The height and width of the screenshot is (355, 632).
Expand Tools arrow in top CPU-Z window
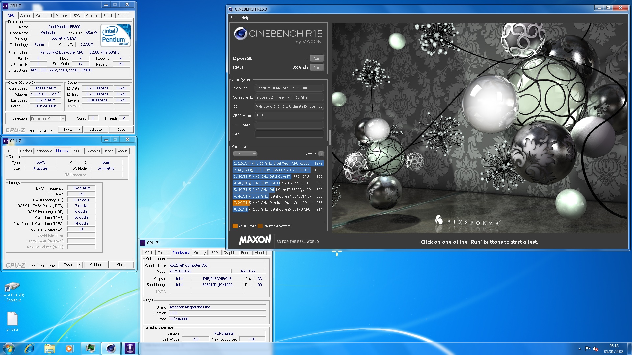pyautogui.click(x=79, y=130)
